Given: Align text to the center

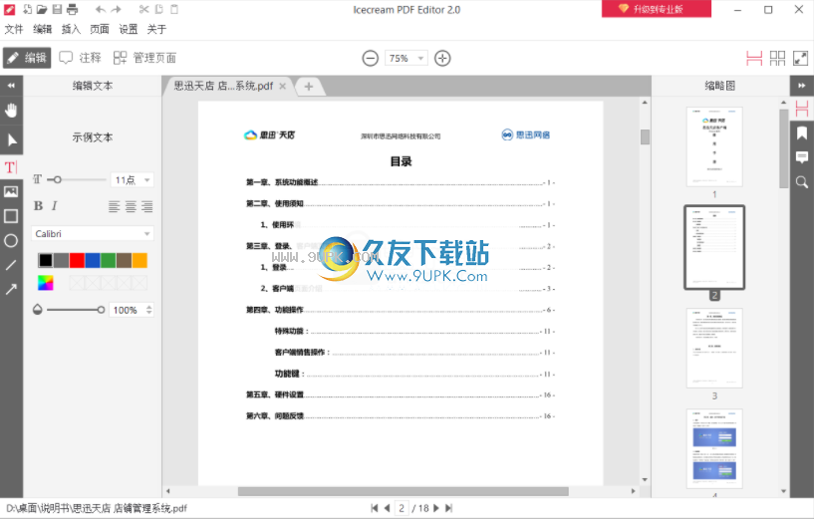Looking at the screenshot, I should point(131,206).
